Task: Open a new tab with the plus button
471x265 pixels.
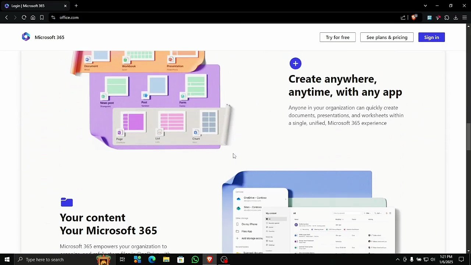Action: 76,6
